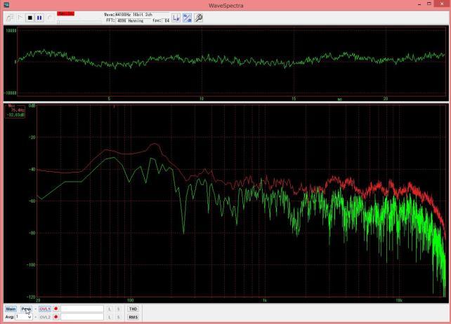Click the round record button in the toolbar

click(49, 18)
